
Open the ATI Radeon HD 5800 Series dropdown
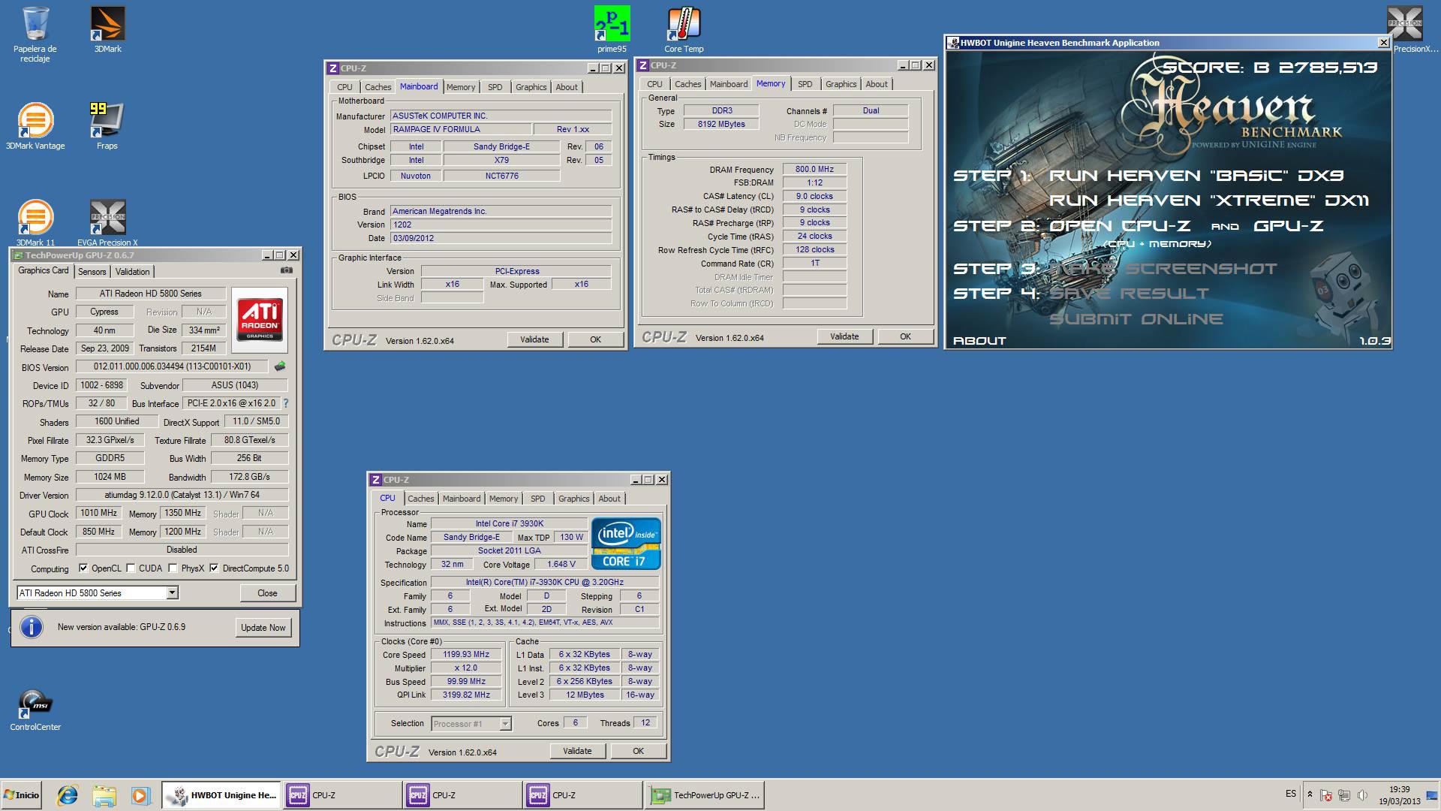(172, 593)
